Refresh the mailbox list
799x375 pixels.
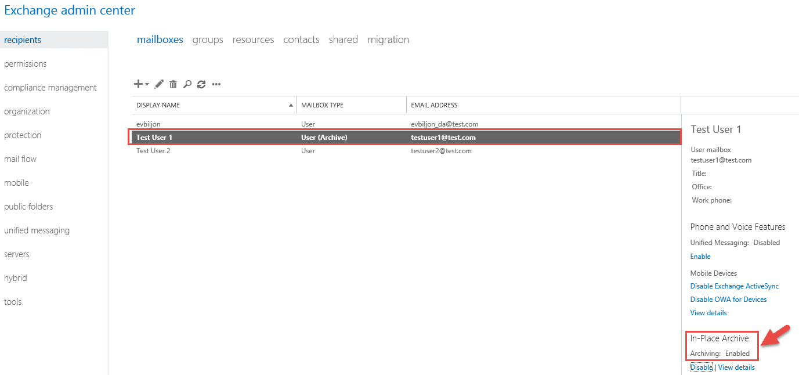click(201, 84)
